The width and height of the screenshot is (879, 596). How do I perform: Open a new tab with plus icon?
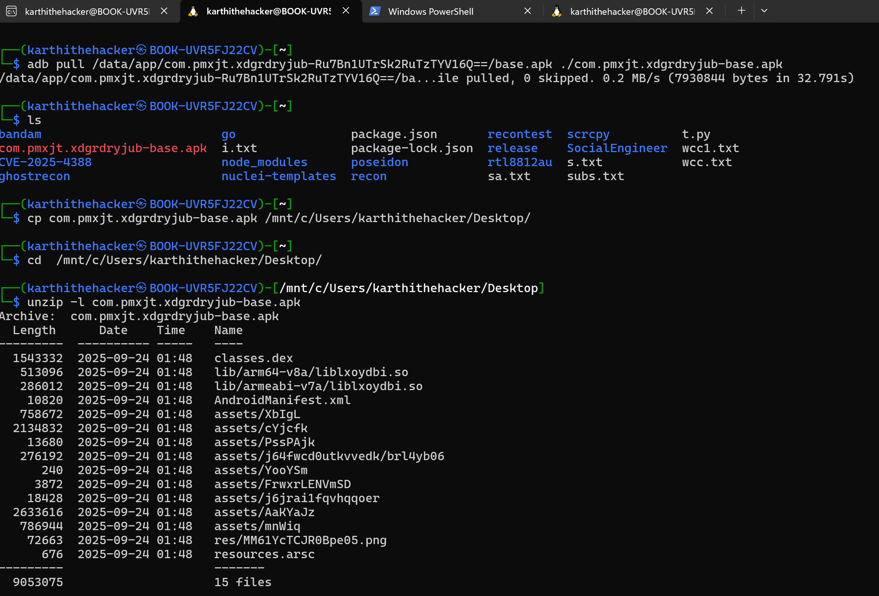pos(742,11)
